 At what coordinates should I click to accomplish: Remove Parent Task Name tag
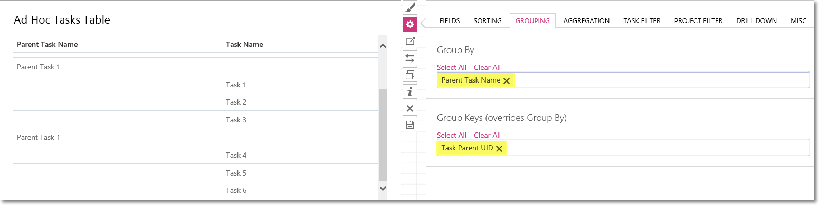507,81
